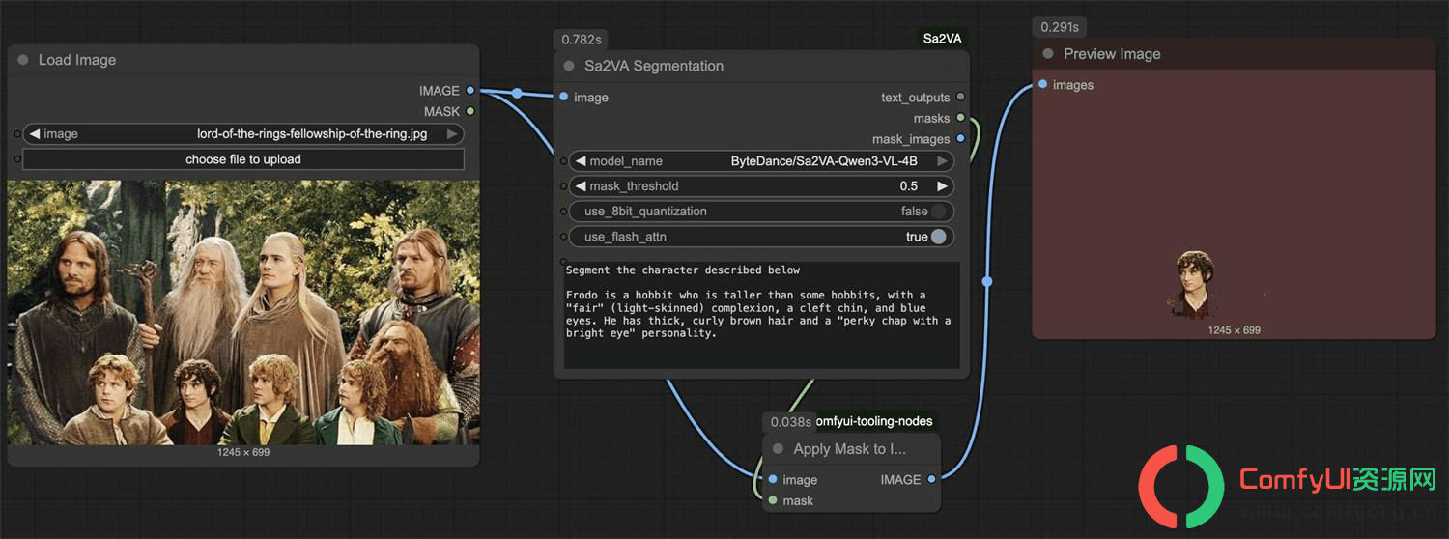This screenshot has height=539, width=1449.
Task: Click the Preview Image images input socket
Action: (1043, 85)
